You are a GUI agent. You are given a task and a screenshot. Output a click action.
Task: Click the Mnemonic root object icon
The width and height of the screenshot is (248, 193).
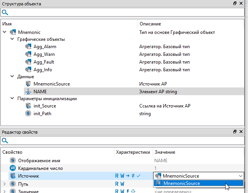(13, 32)
